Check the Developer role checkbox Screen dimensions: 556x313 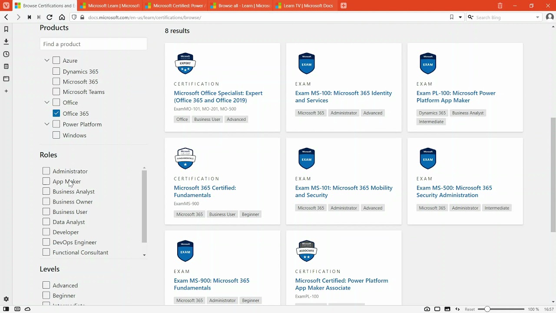click(46, 232)
